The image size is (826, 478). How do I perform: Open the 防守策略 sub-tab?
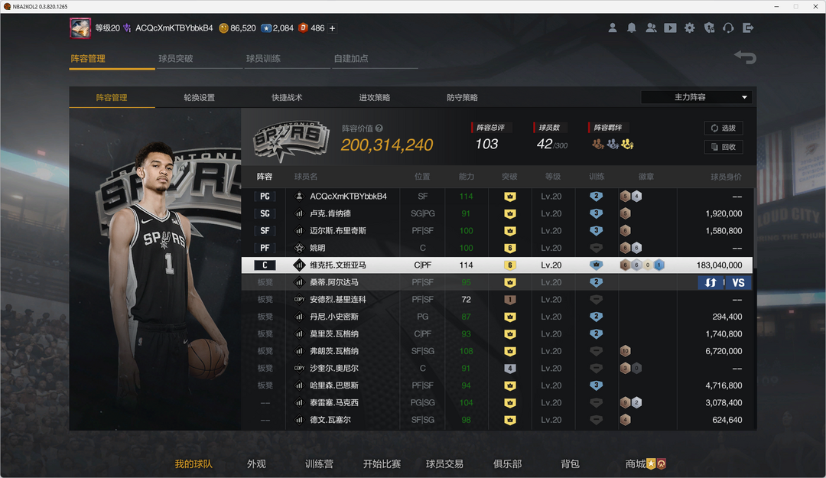click(462, 97)
